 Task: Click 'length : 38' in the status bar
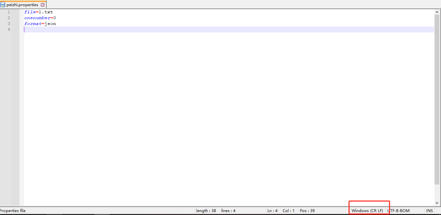[x=206, y=211]
